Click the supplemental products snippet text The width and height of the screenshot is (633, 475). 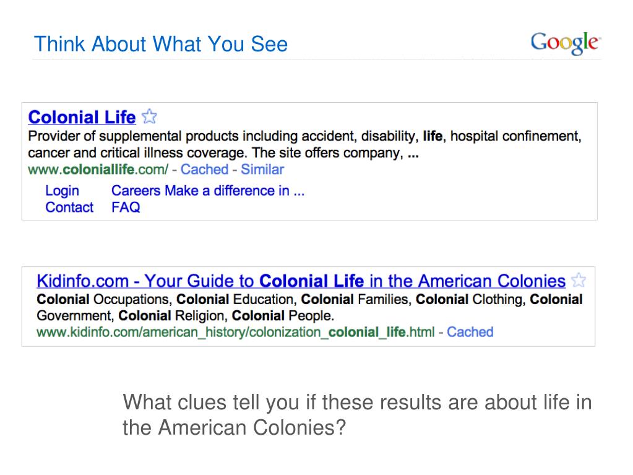point(304,144)
